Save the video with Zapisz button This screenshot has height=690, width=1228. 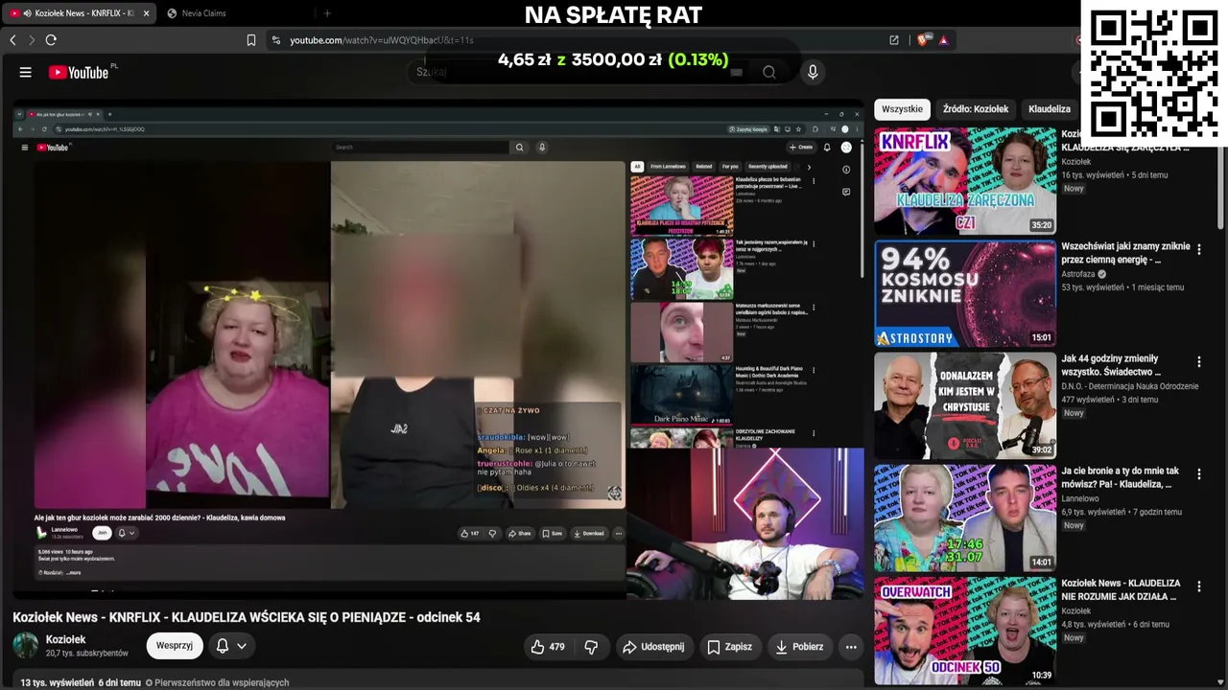pyautogui.click(x=730, y=647)
